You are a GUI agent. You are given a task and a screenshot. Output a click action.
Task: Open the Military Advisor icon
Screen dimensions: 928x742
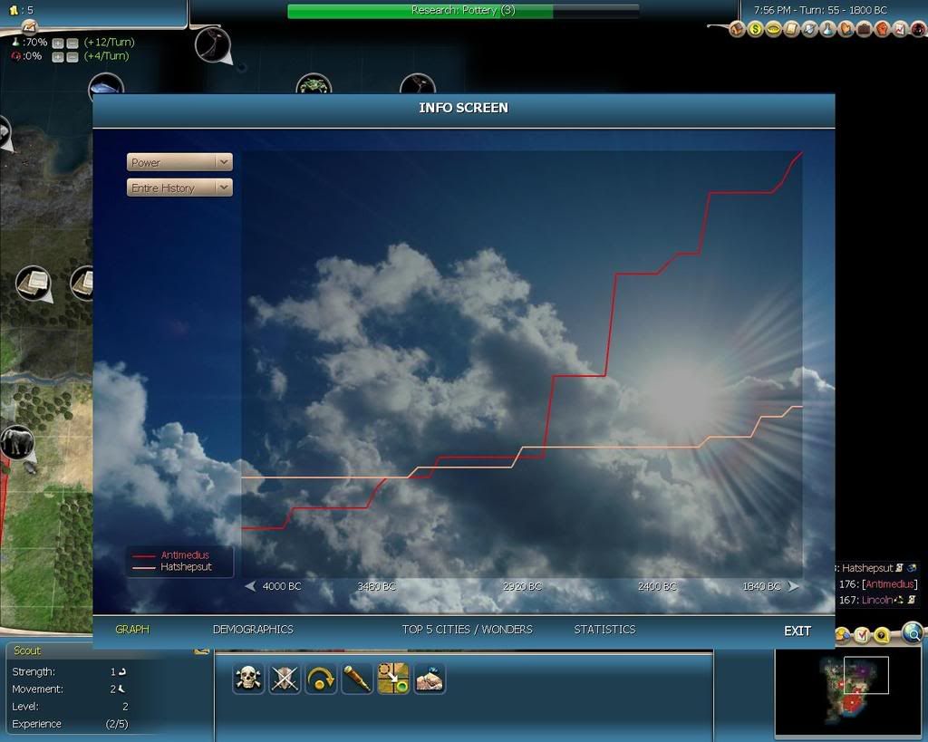point(809,29)
